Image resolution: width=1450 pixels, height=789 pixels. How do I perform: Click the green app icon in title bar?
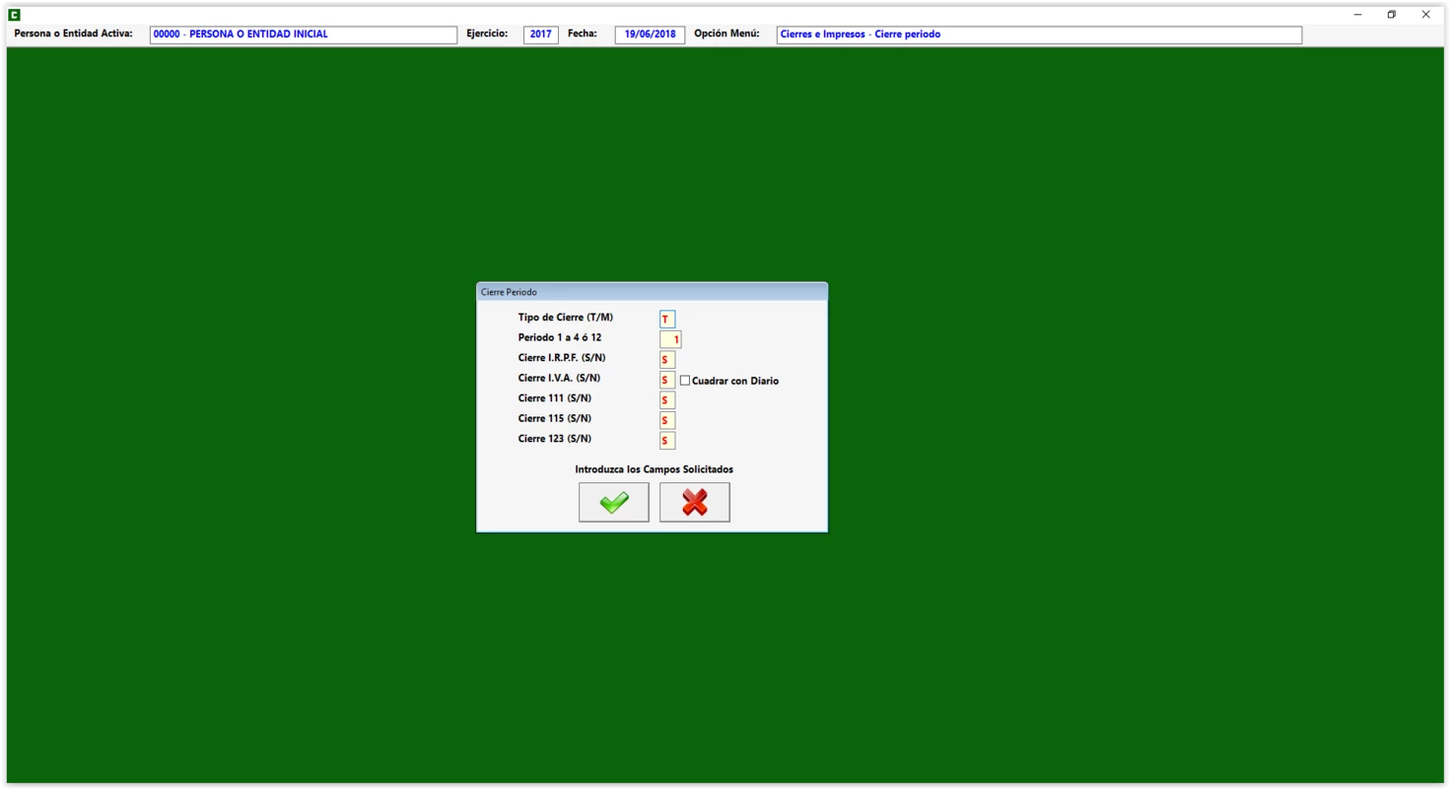(14, 15)
